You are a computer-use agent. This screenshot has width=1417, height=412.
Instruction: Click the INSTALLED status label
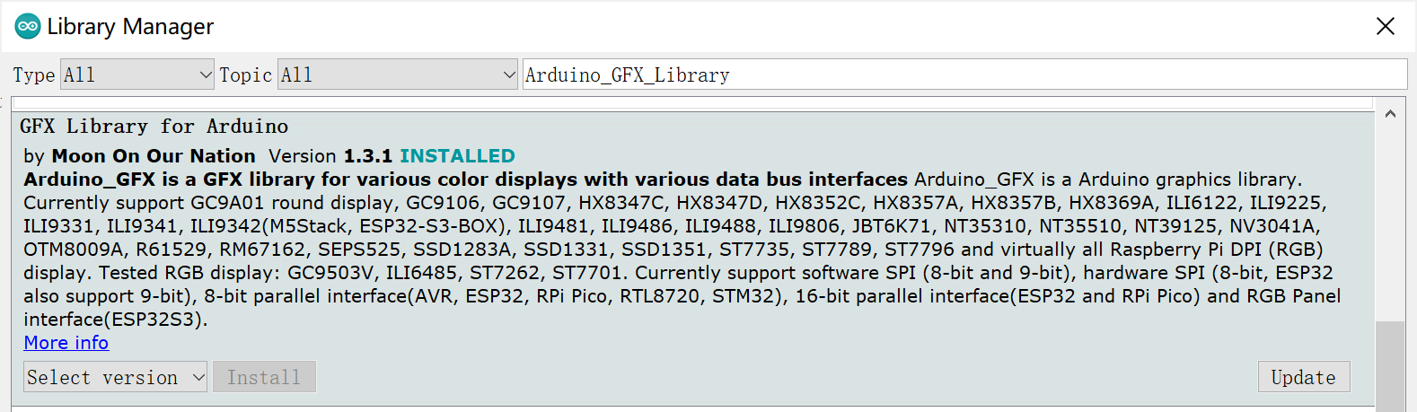pos(457,156)
